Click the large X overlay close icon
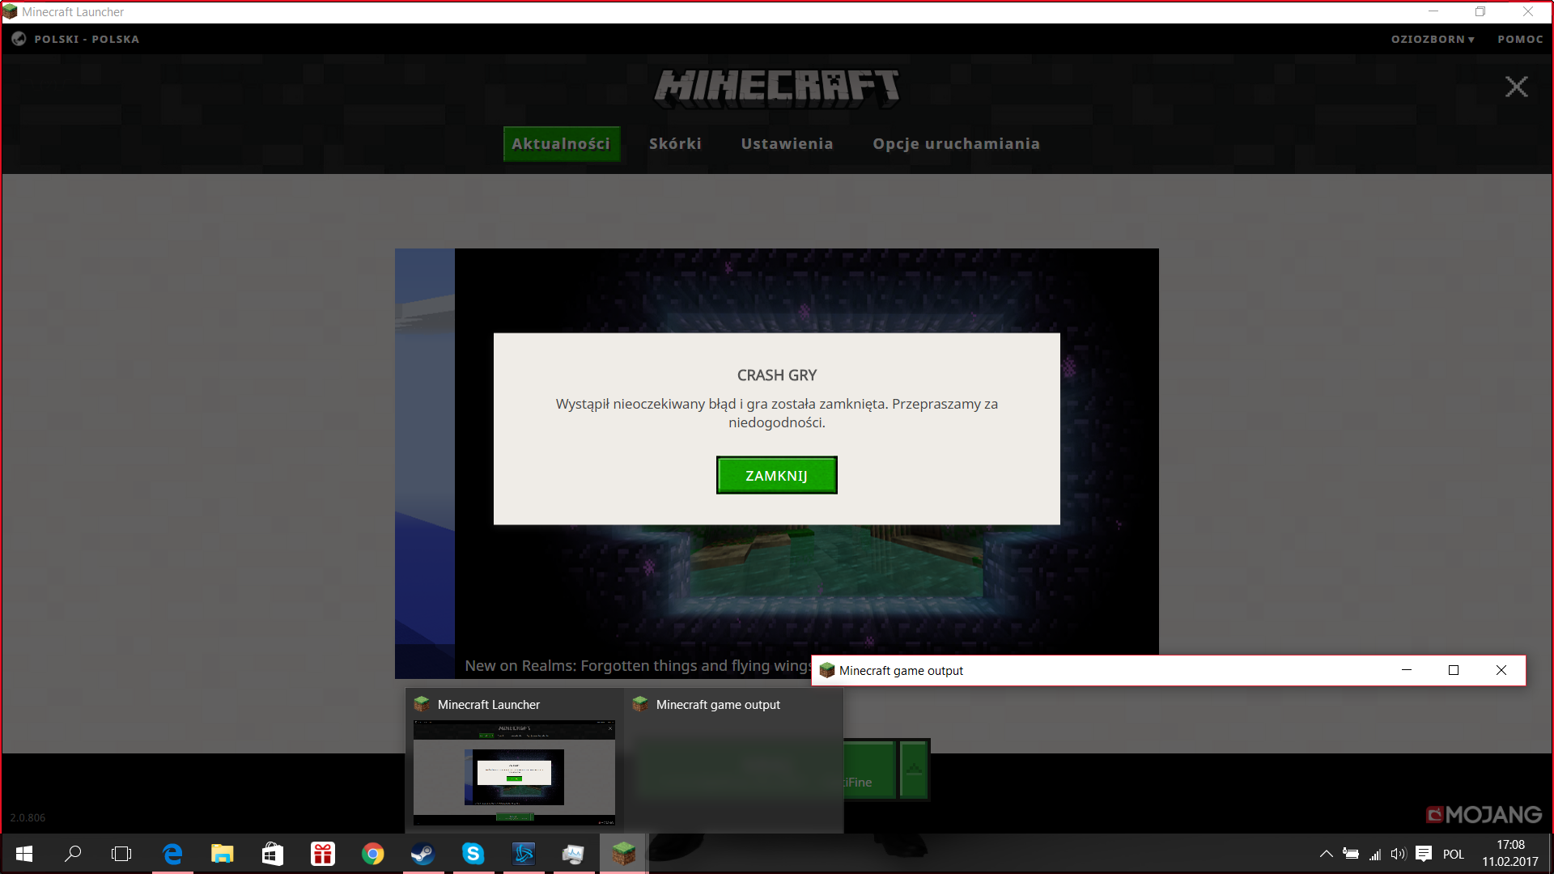The image size is (1554, 874). click(1516, 87)
